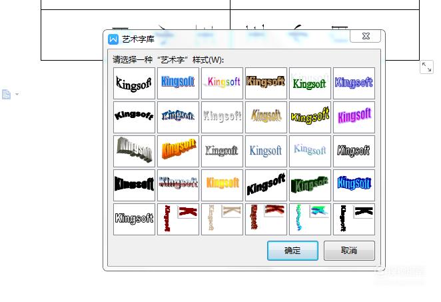Select the gold slanted italic Kingsoft style

(266, 117)
